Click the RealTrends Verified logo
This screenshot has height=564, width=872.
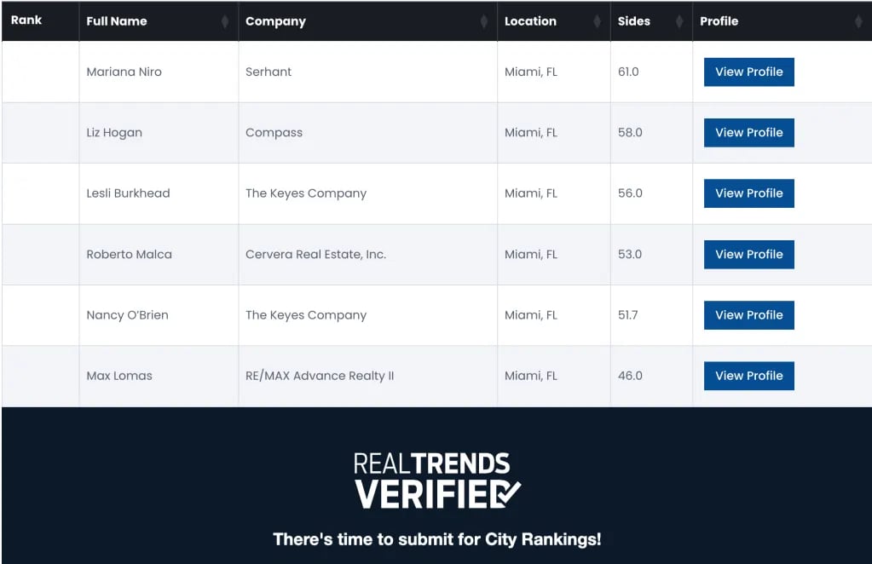click(x=437, y=481)
